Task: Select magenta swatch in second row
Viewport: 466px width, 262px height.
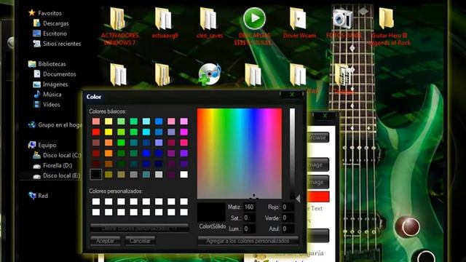Action: coord(184,132)
